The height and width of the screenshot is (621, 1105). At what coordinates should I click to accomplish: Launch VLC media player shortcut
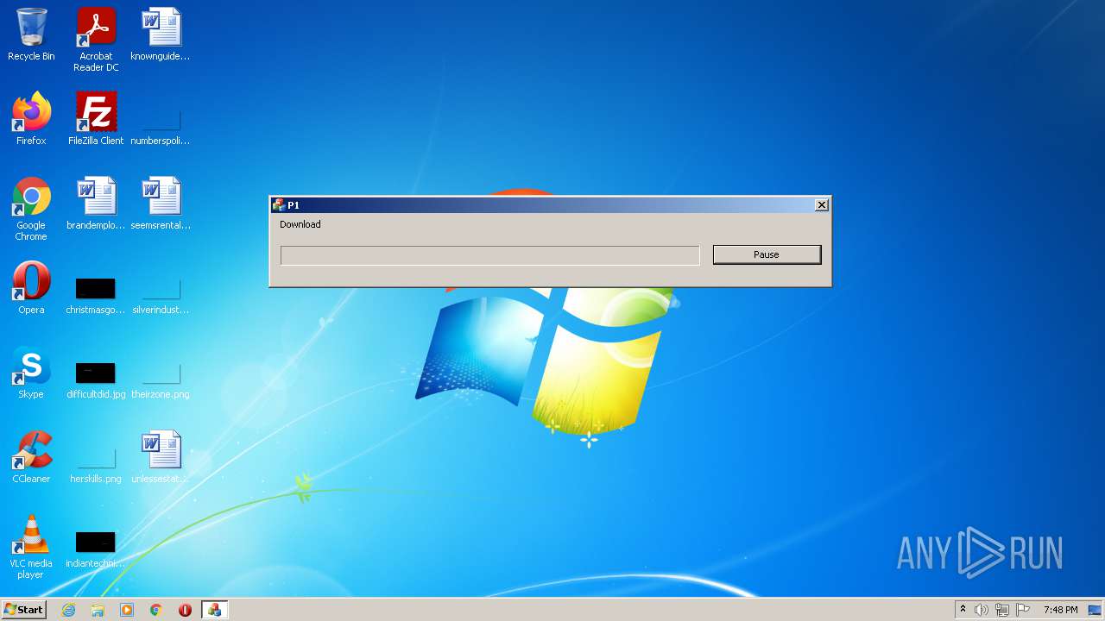pyautogui.click(x=31, y=547)
